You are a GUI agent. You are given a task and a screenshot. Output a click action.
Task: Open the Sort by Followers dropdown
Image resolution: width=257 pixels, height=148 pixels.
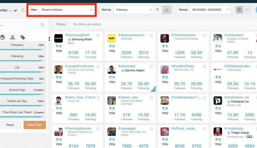(133, 10)
